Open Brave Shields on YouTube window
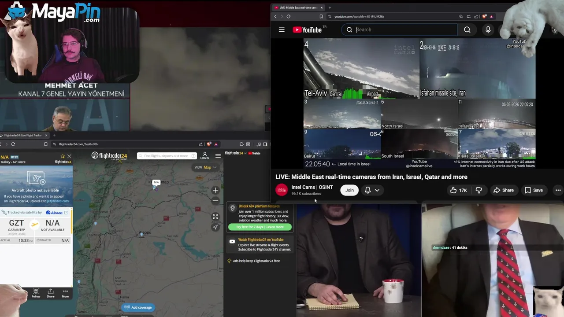The image size is (564, 317). click(484, 16)
